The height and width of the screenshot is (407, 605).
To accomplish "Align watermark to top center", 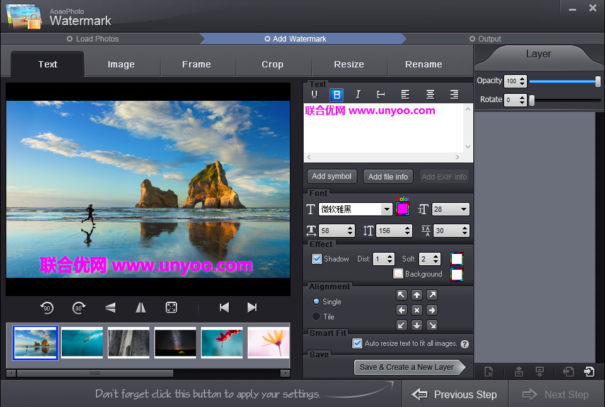I will [x=417, y=295].
